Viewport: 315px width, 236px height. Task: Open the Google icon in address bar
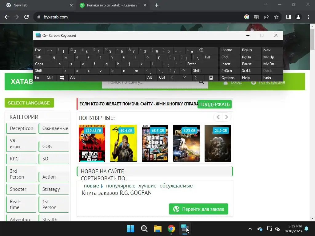[247, 17]
